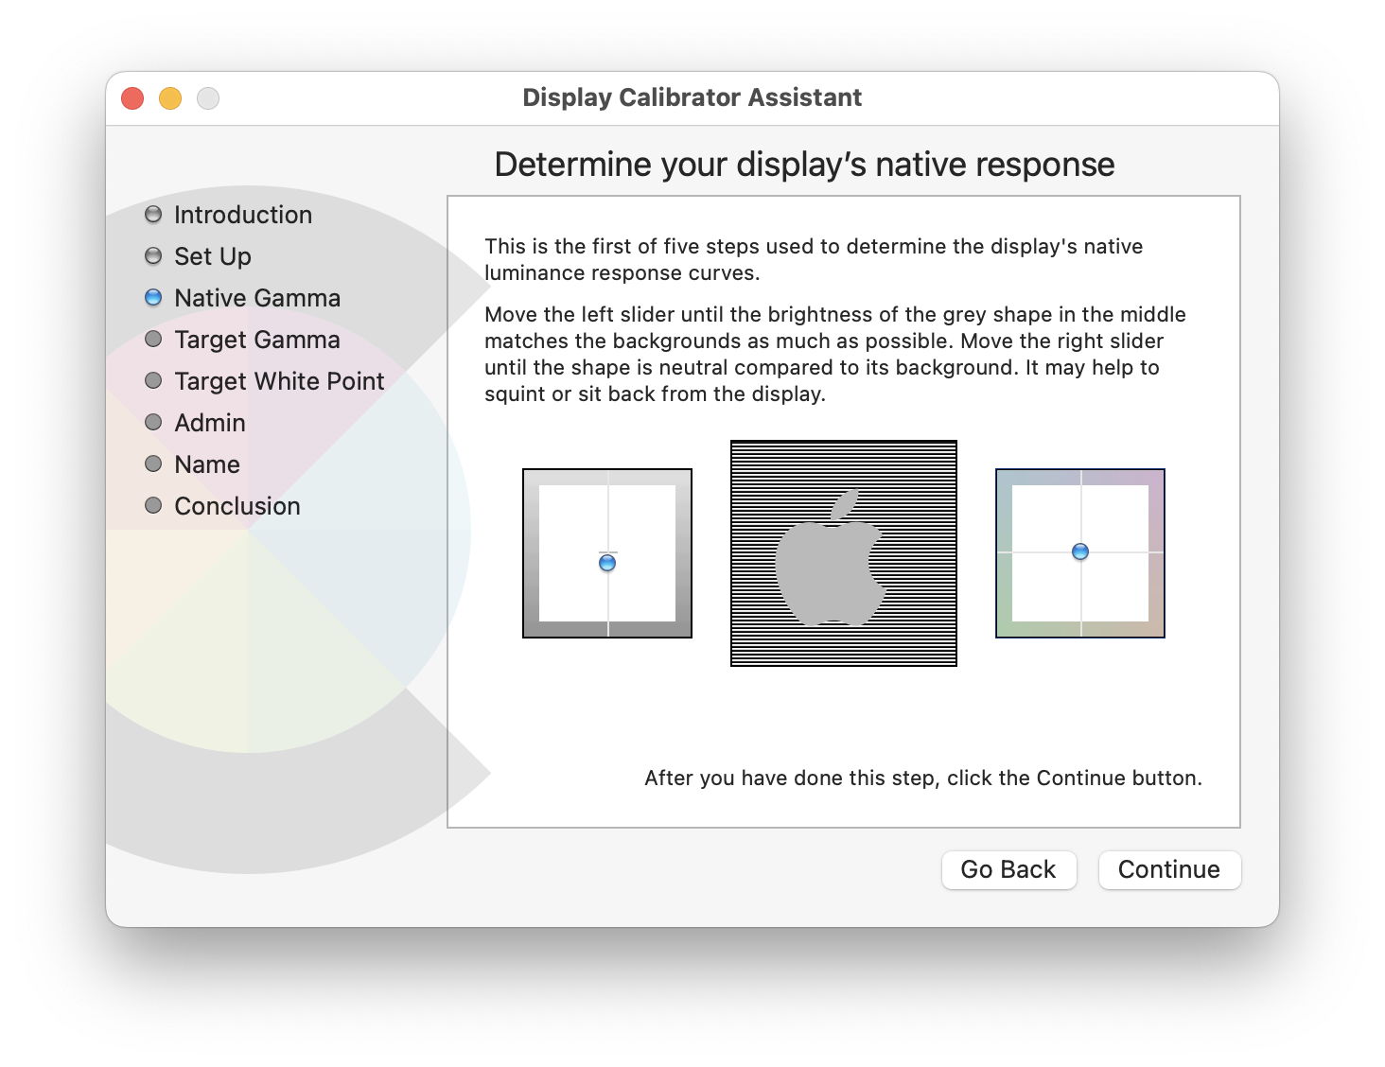This screenshot has height=1067, width=1385.
Task: Click the Set Up step bullet icon
Action: 153,256
